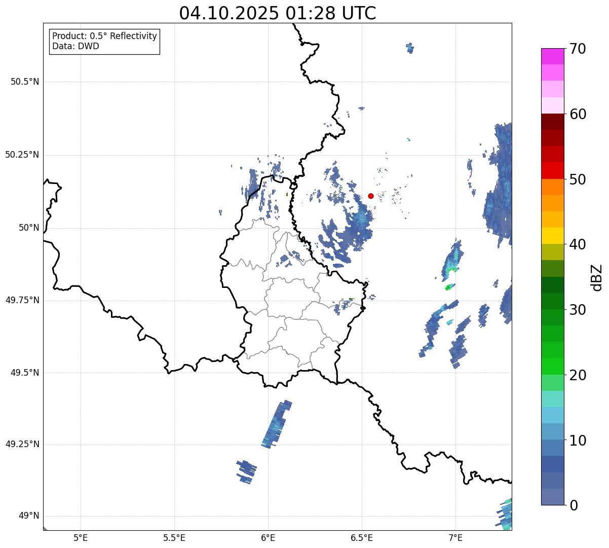
Task: Click the light cyan colorbar segment below 20
Action: [553, 399]
